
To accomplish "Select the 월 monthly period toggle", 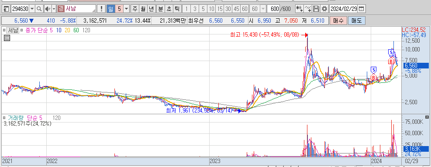I will (x=143, y=9).
